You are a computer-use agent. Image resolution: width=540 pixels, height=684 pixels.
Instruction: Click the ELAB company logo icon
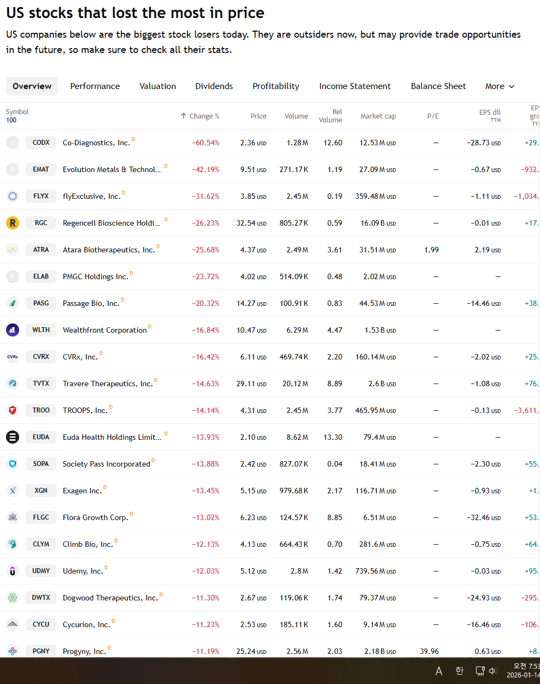pyautogui.click(x=13, y=276)
